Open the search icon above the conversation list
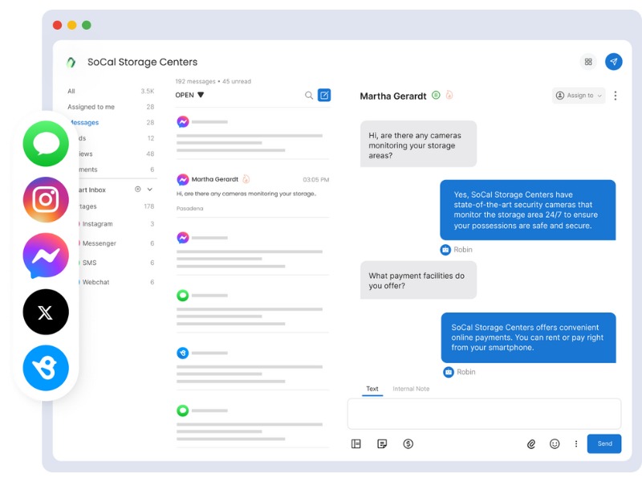 [307, 94]
